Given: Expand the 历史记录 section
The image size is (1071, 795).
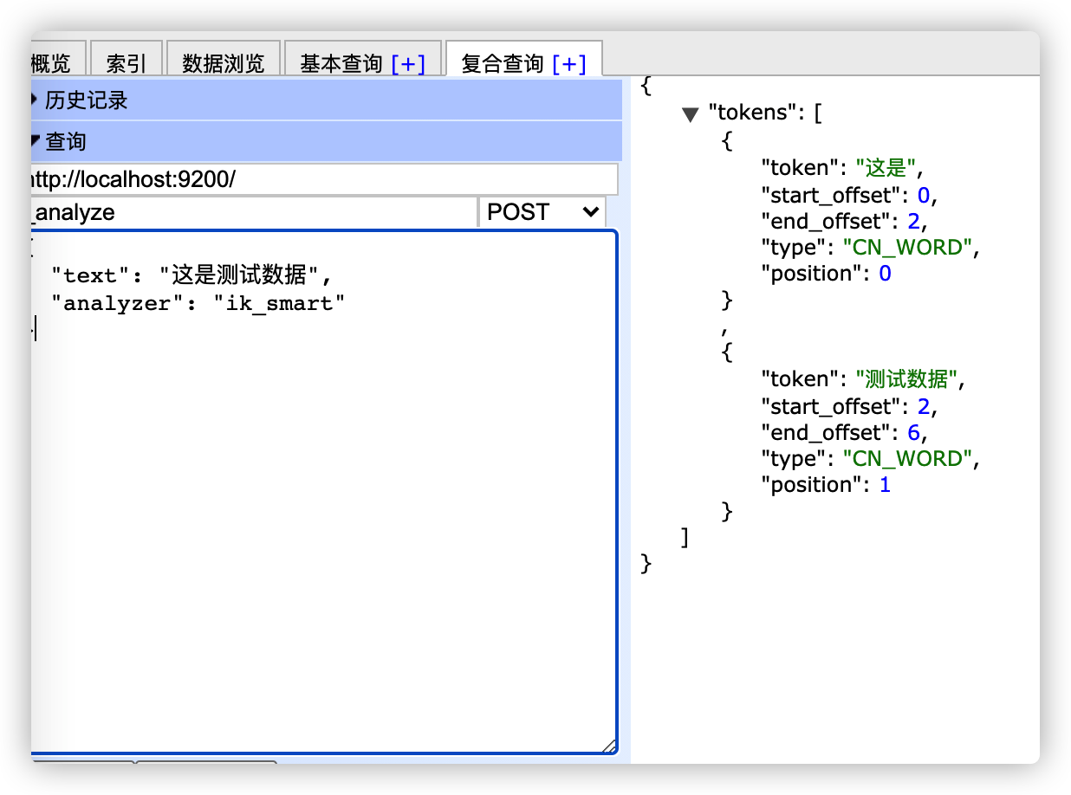Looking at the screenshot, I should tap(327, 100).
